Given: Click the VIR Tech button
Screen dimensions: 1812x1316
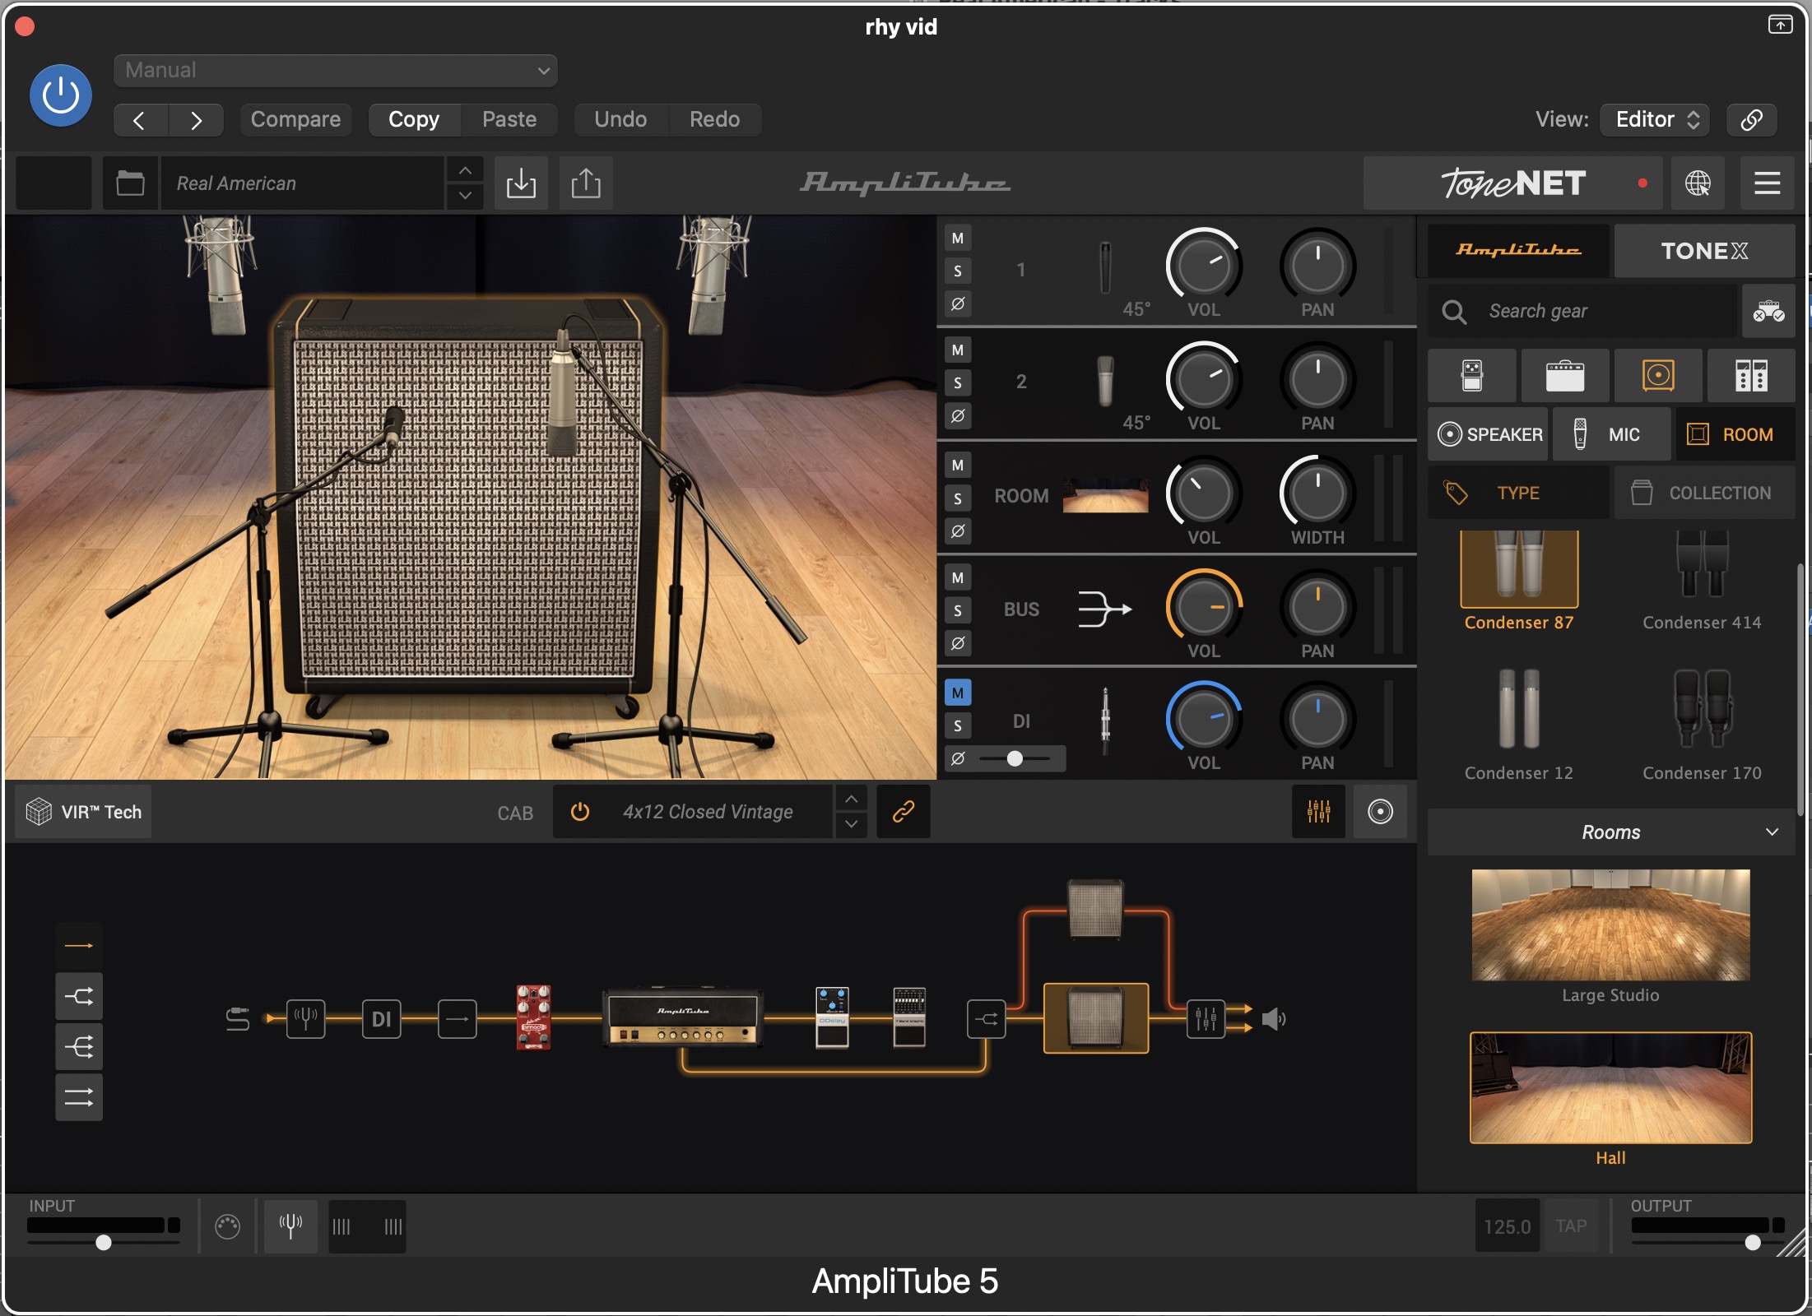Looking at the screenshot, I should (x=83, y=812).
